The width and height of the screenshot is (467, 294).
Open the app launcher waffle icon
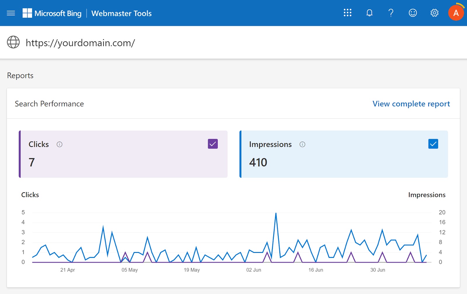pos(347,13)
